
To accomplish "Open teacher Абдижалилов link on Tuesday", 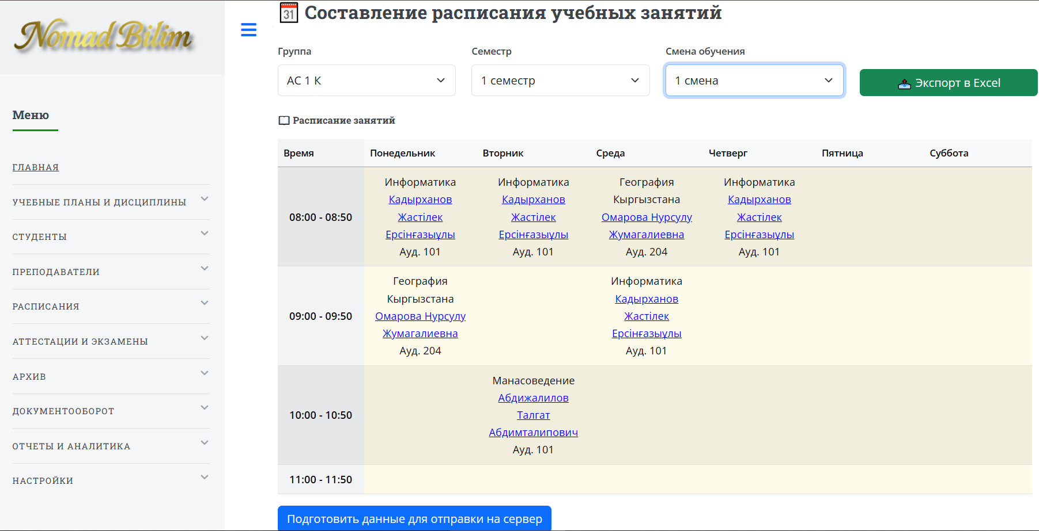I will (x=533, y=398).
